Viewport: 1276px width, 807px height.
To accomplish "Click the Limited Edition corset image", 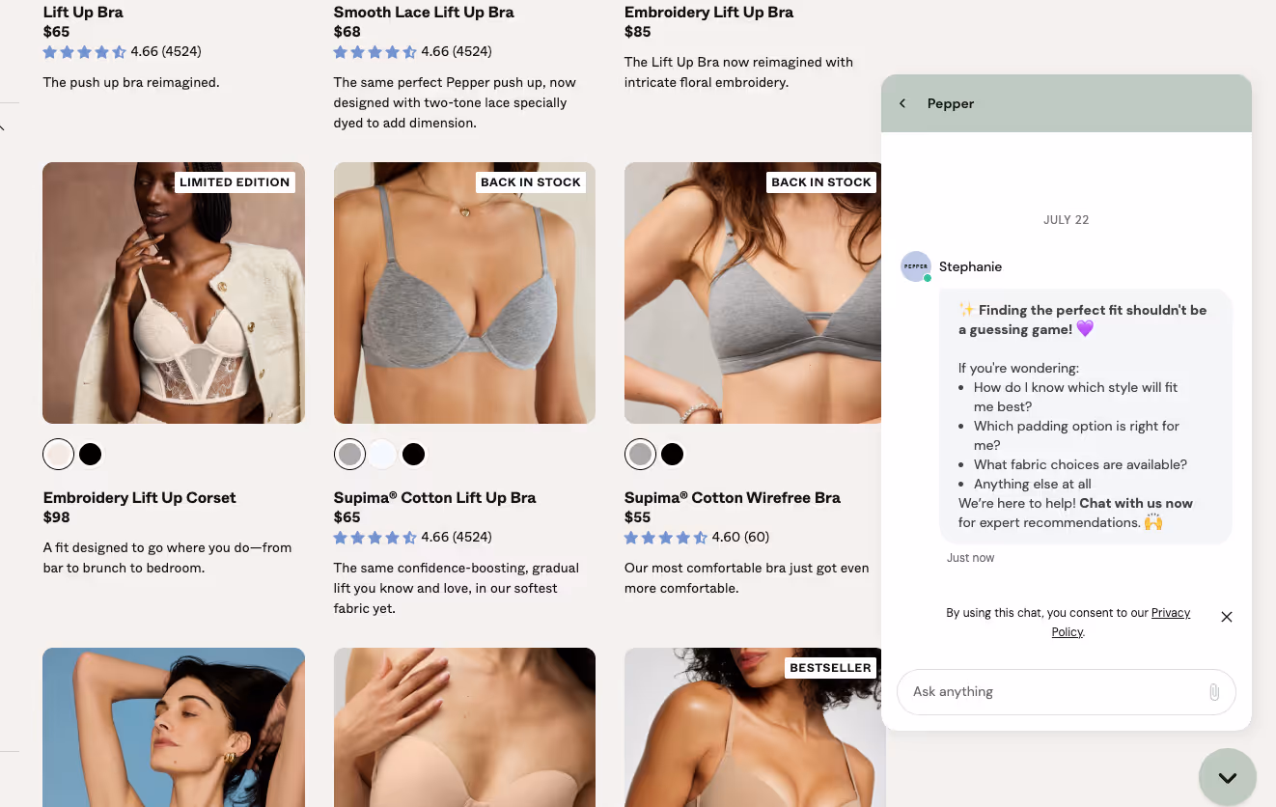I will (174, 292).
